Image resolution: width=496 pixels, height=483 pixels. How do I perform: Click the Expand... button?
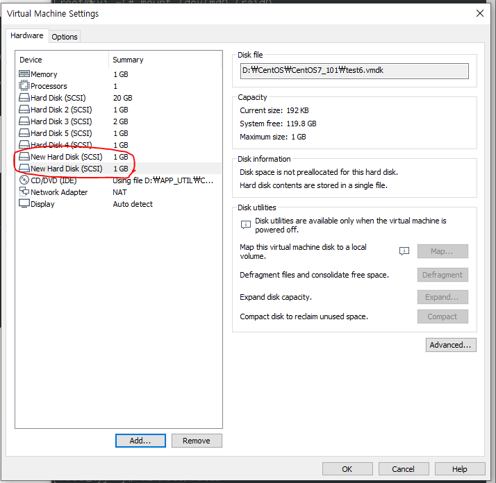click(443, 297)
